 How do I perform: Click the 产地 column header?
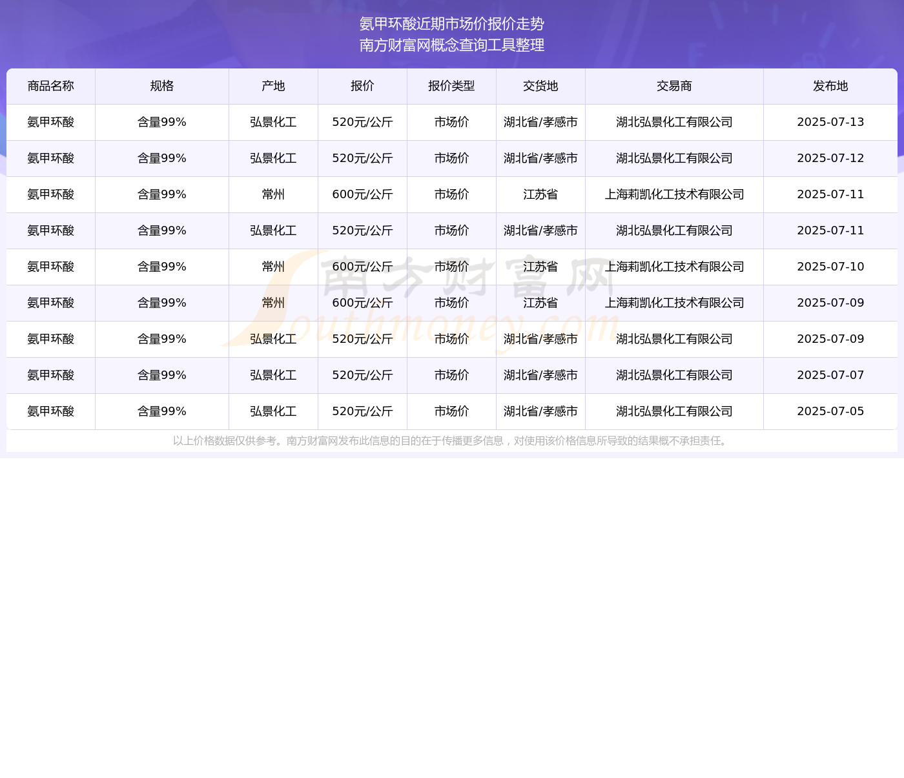point(273,87)
